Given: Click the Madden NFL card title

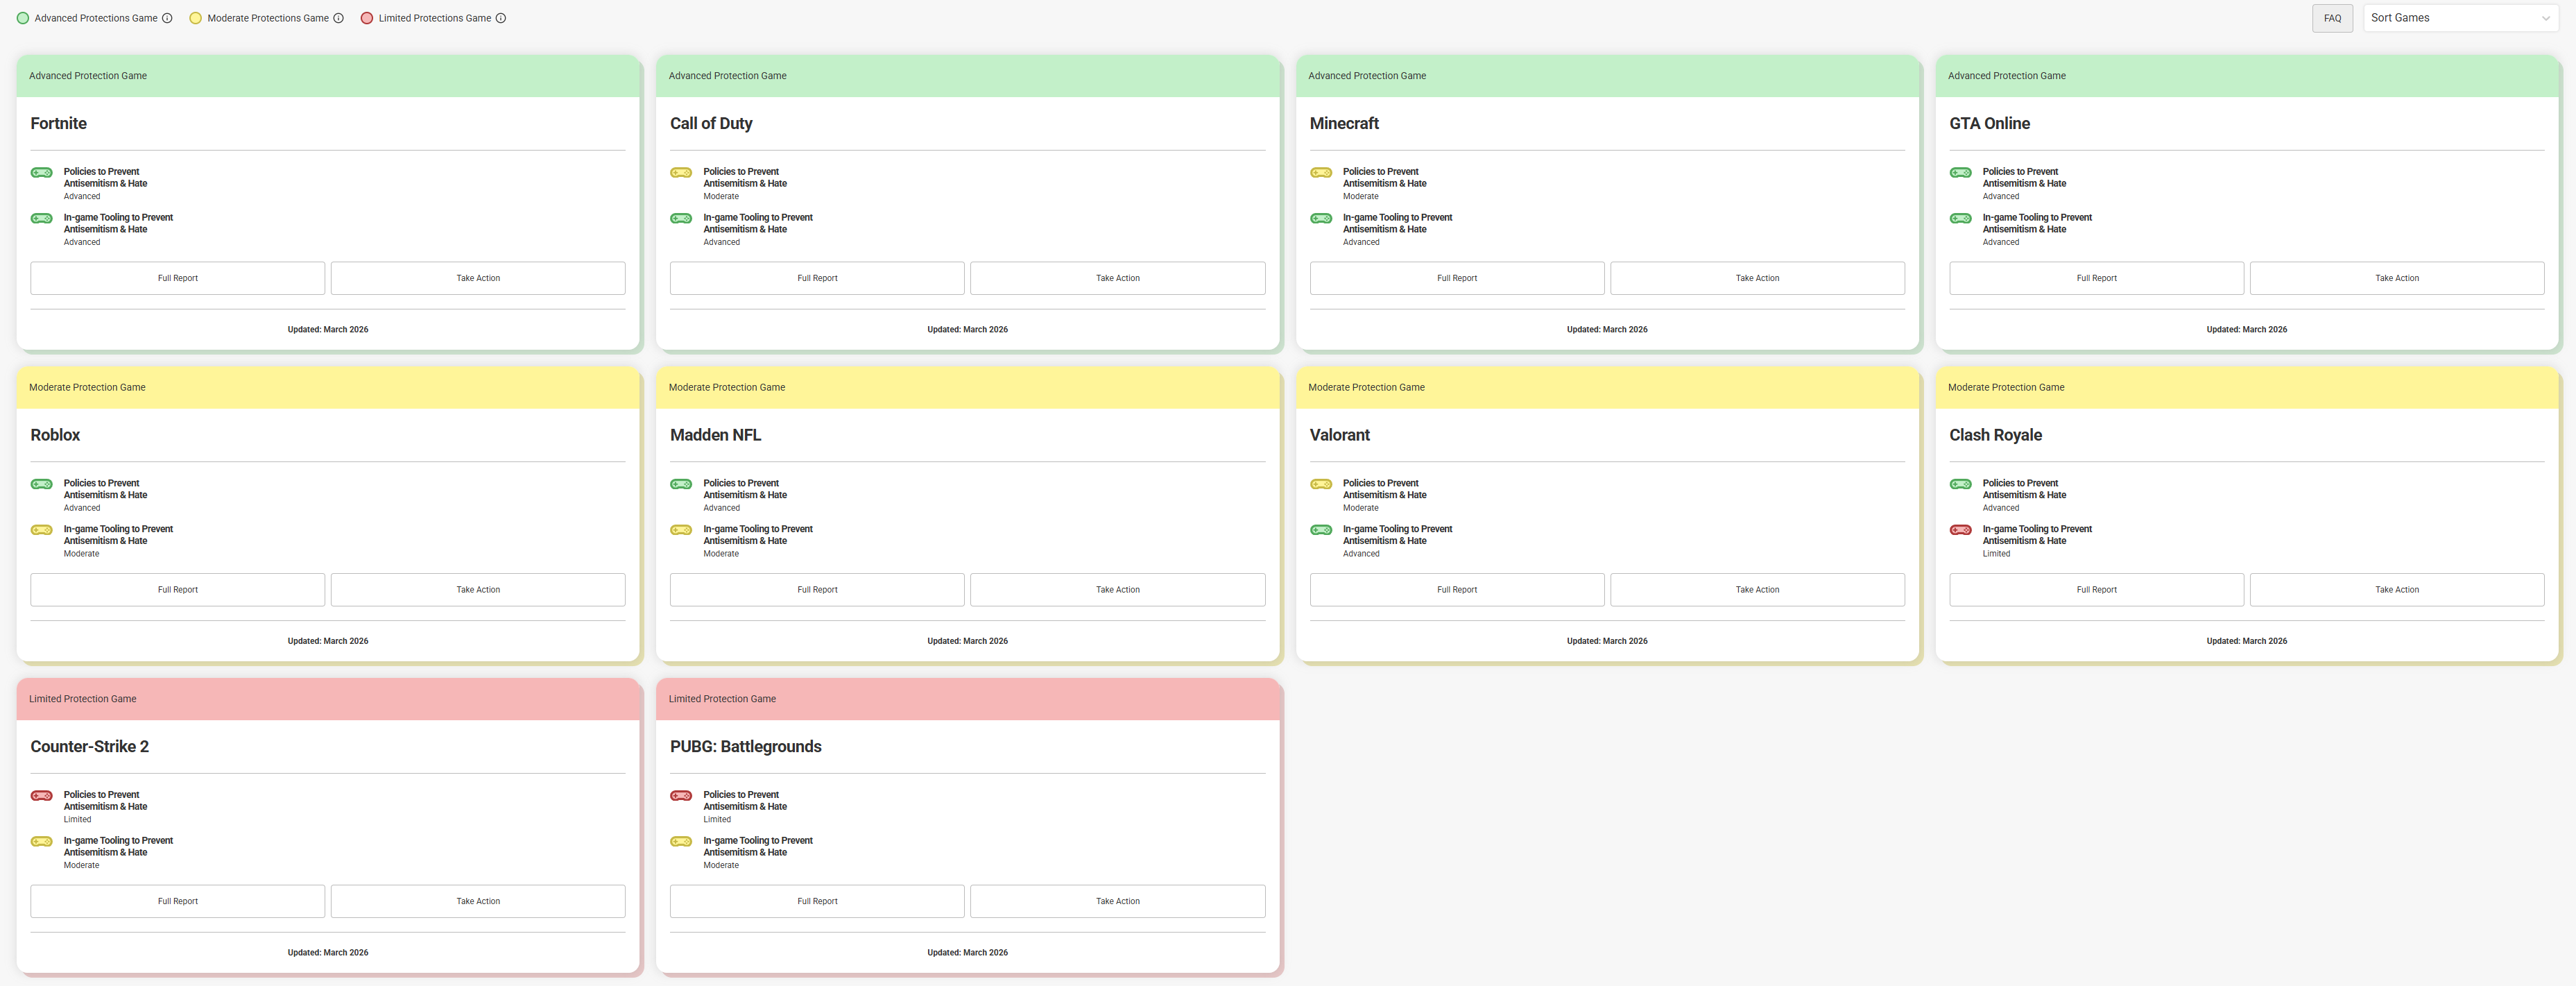Looking at the screenshot, I should coord(715,435).
